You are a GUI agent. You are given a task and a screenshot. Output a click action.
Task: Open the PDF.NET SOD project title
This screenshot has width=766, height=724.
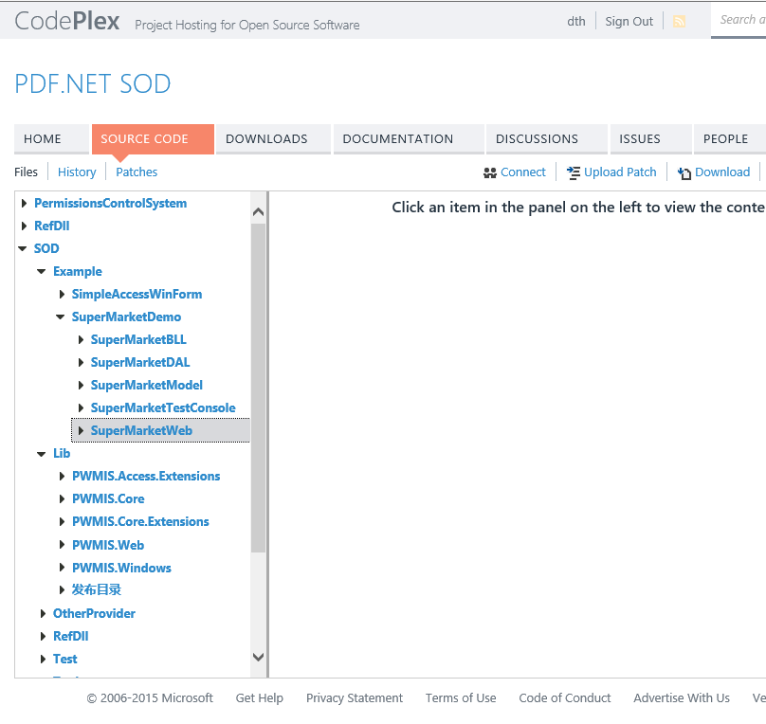click(93, 84)
